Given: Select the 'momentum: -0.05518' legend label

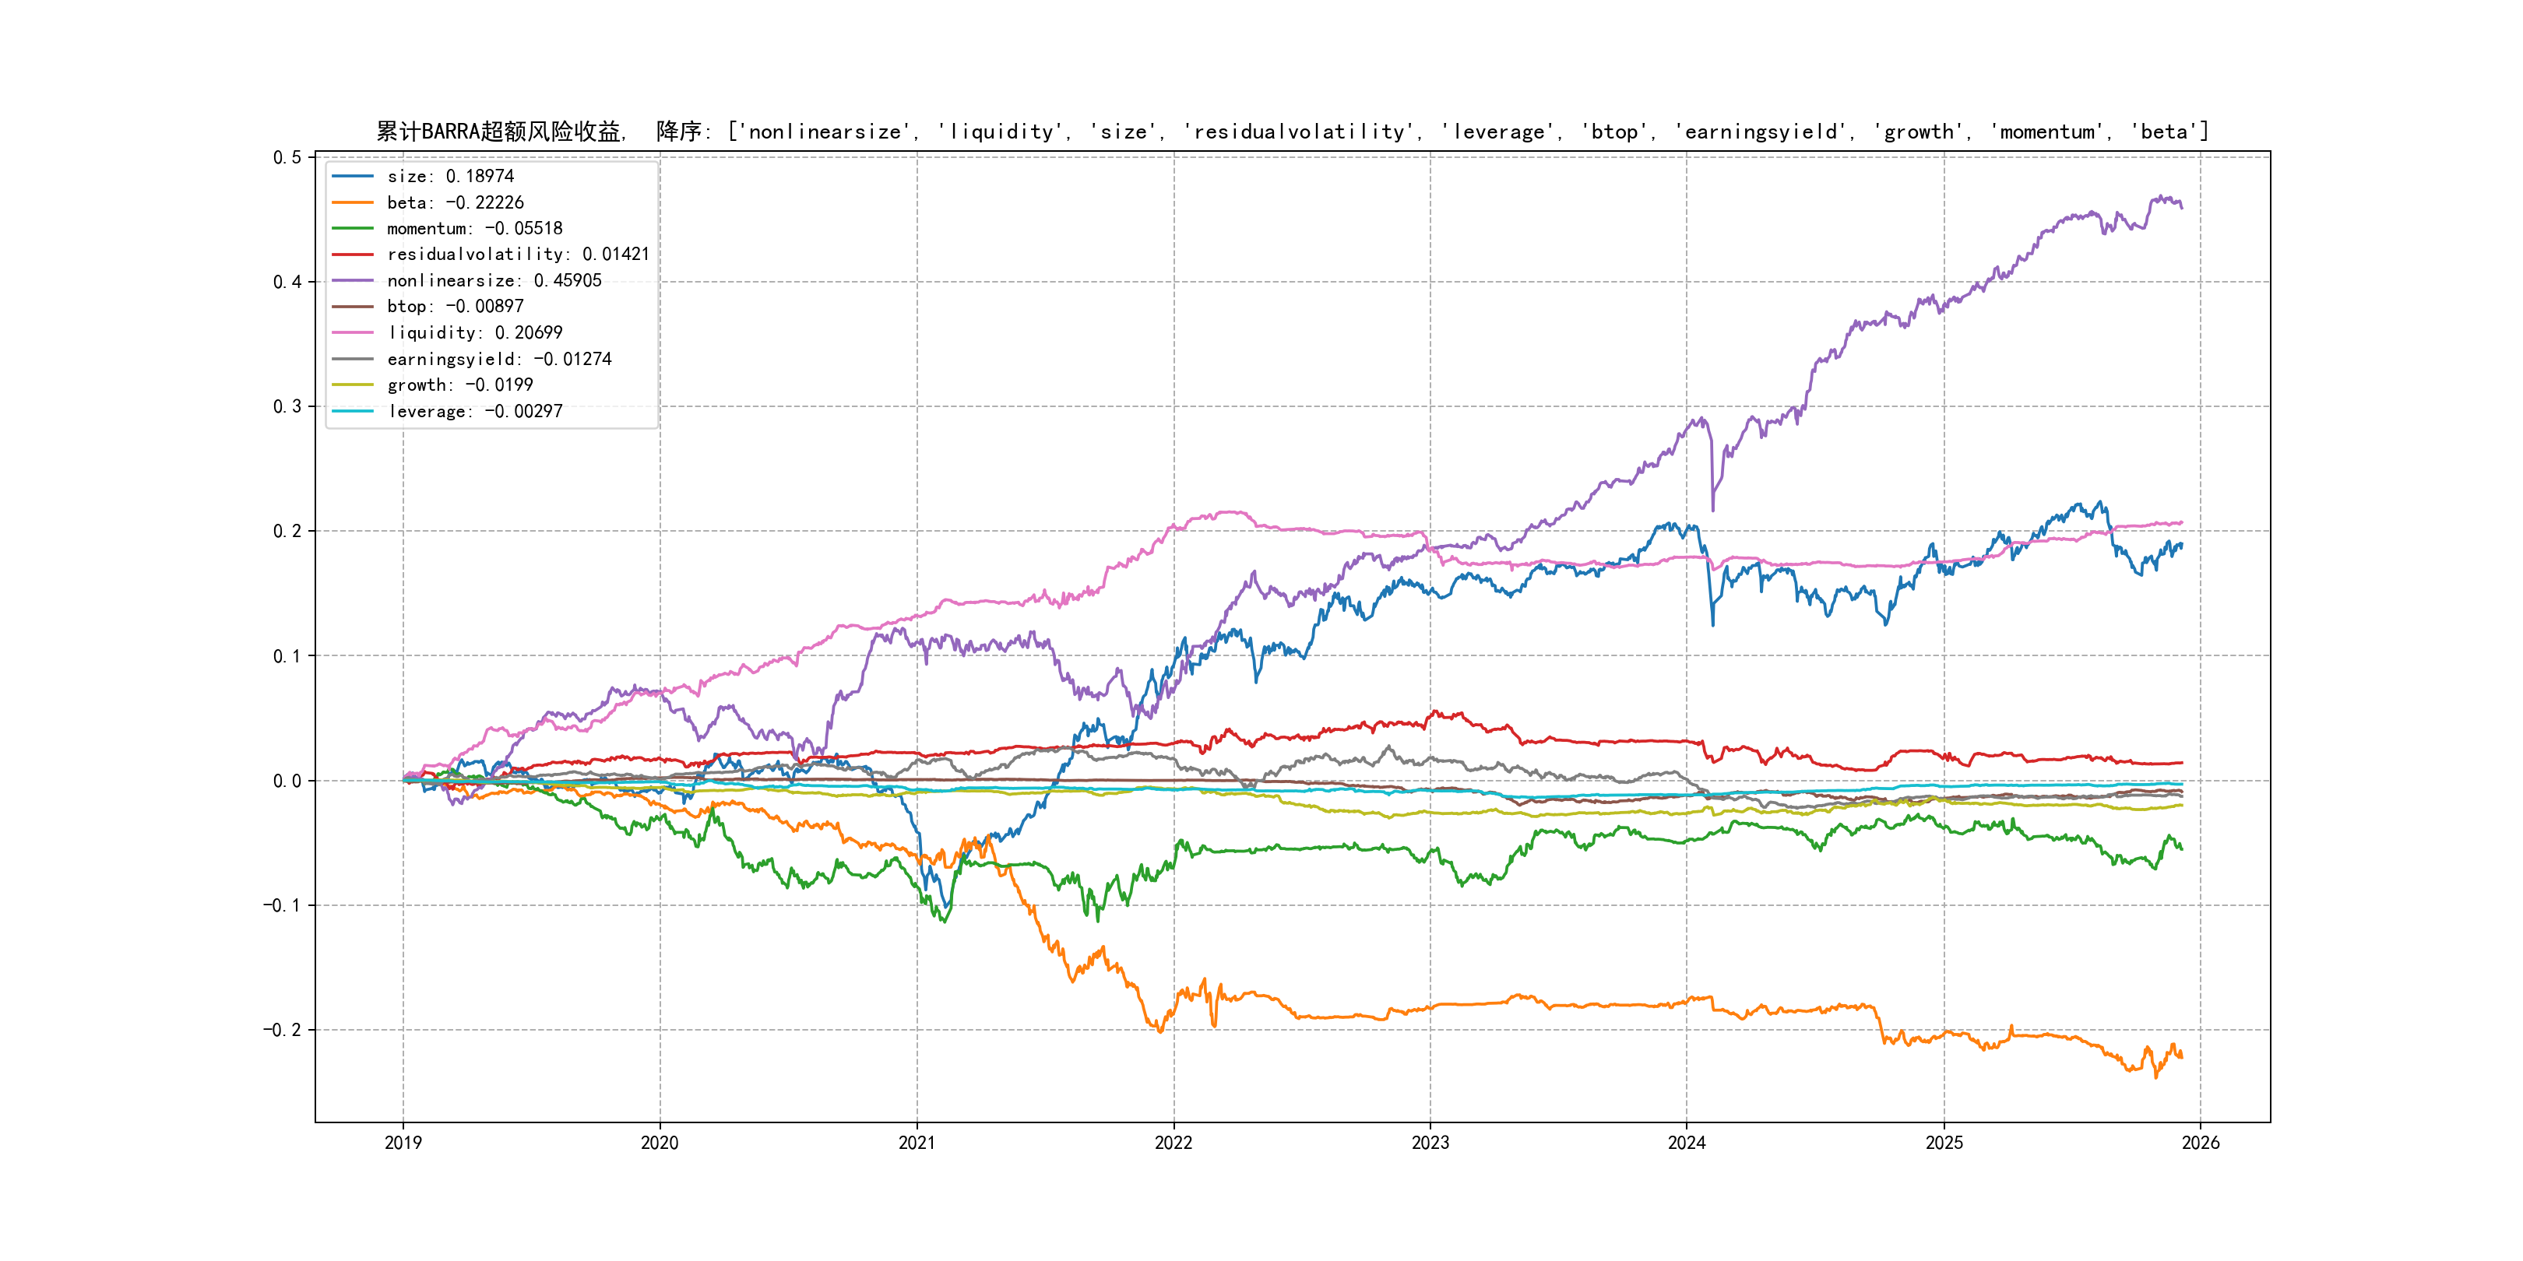Looking at the screenshot, I should (474, 228).
